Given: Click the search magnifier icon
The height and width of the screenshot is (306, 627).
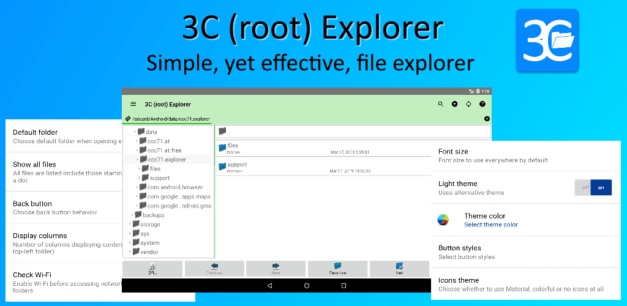Looking at the screenshot, I should coord(441,104).
